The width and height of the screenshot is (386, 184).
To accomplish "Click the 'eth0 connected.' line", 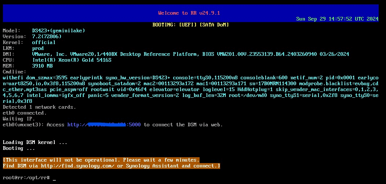I will [x=25, y=113].
